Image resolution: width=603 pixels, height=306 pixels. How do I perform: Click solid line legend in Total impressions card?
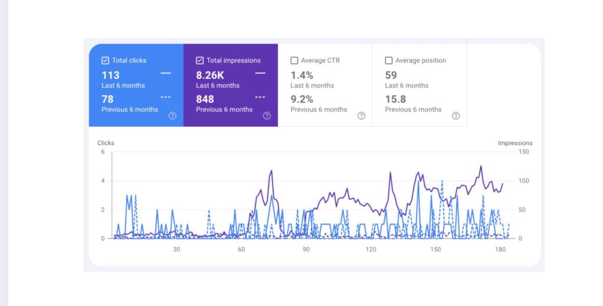260,73
